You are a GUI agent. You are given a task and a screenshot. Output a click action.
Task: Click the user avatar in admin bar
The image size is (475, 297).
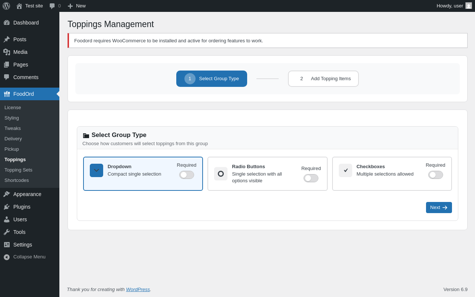point(469,6)
